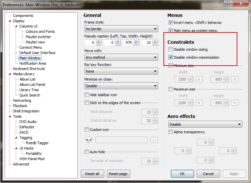This screenshot has height=183, width=251.
Task: Click the Maximum size height arrow button
Action: pos(235,103)
